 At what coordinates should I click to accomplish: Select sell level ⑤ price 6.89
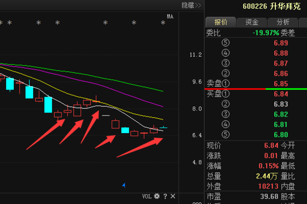pos(281,43)
